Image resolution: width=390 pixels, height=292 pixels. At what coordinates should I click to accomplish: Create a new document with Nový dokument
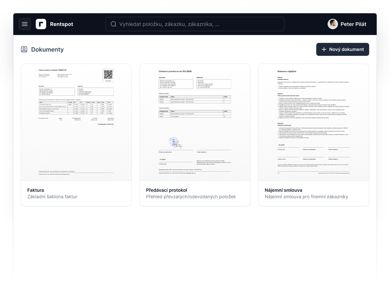point(343,49)
